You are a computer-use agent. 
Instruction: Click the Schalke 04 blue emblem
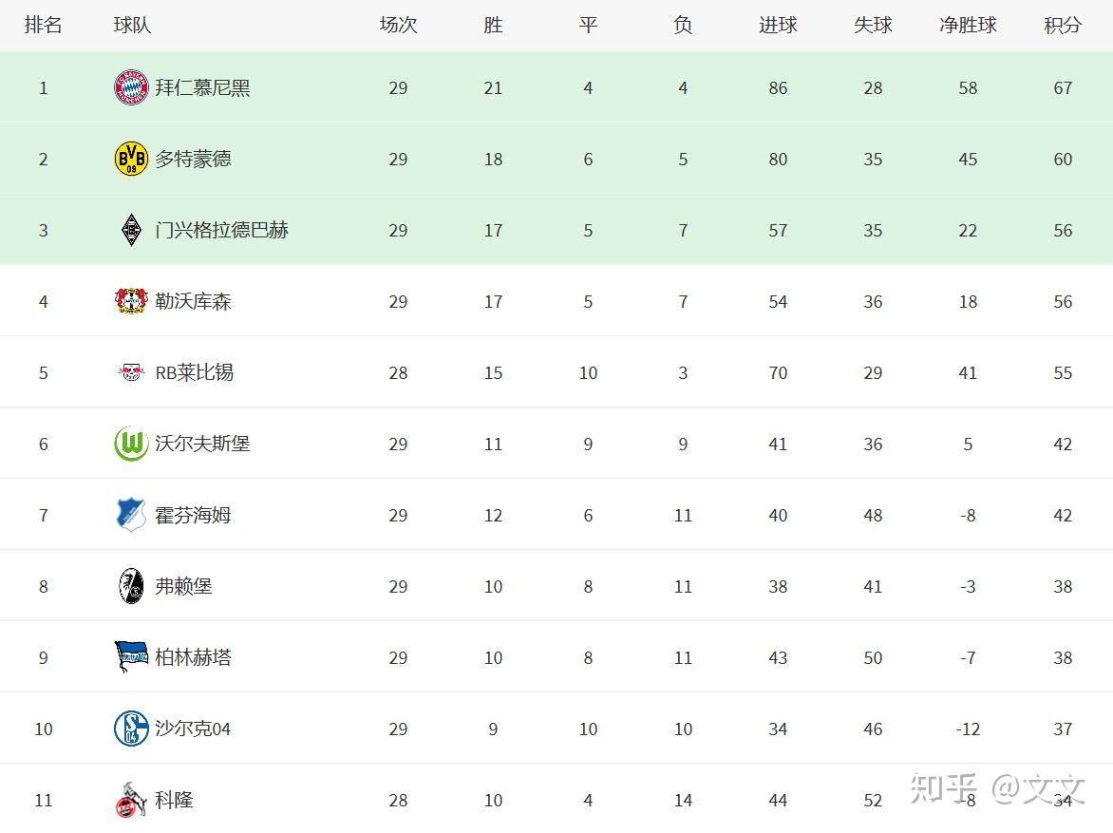pyautogui.click(x=131, y=729)
